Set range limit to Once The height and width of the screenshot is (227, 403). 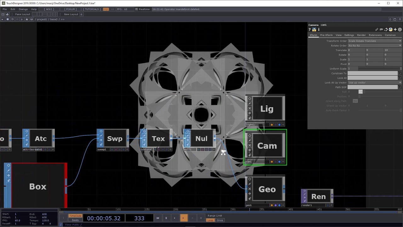pos(220,220)
